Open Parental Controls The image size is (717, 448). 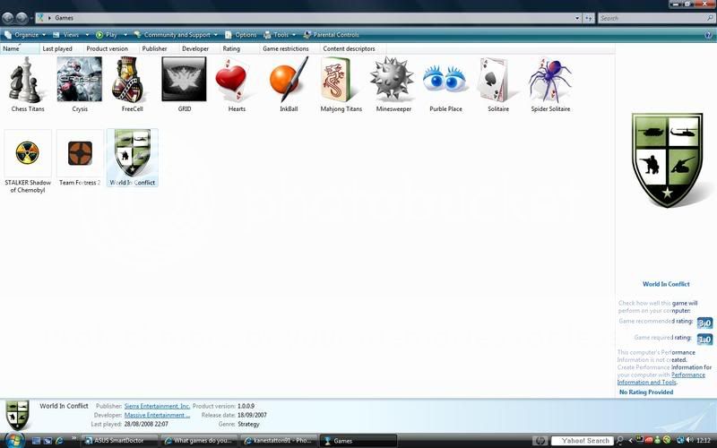[331, 35]
